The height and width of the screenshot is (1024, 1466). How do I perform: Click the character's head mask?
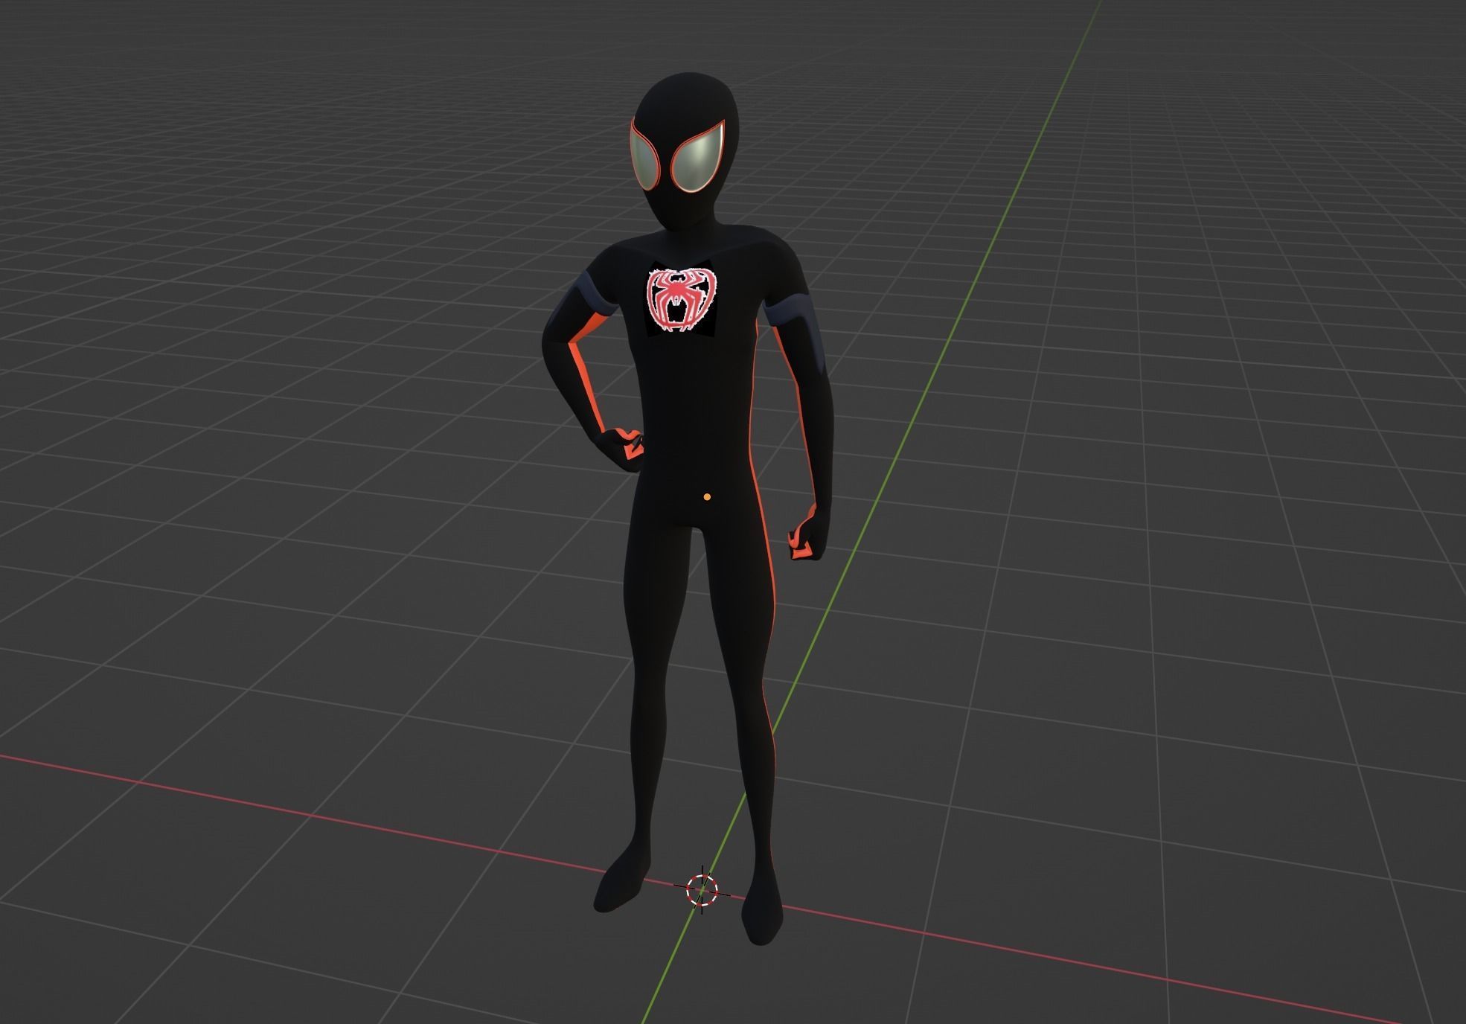click(x=686, y=153)
